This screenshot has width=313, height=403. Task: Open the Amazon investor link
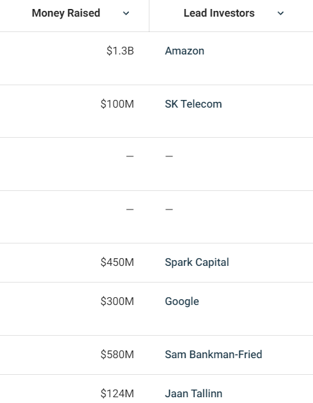pos(185,51)
